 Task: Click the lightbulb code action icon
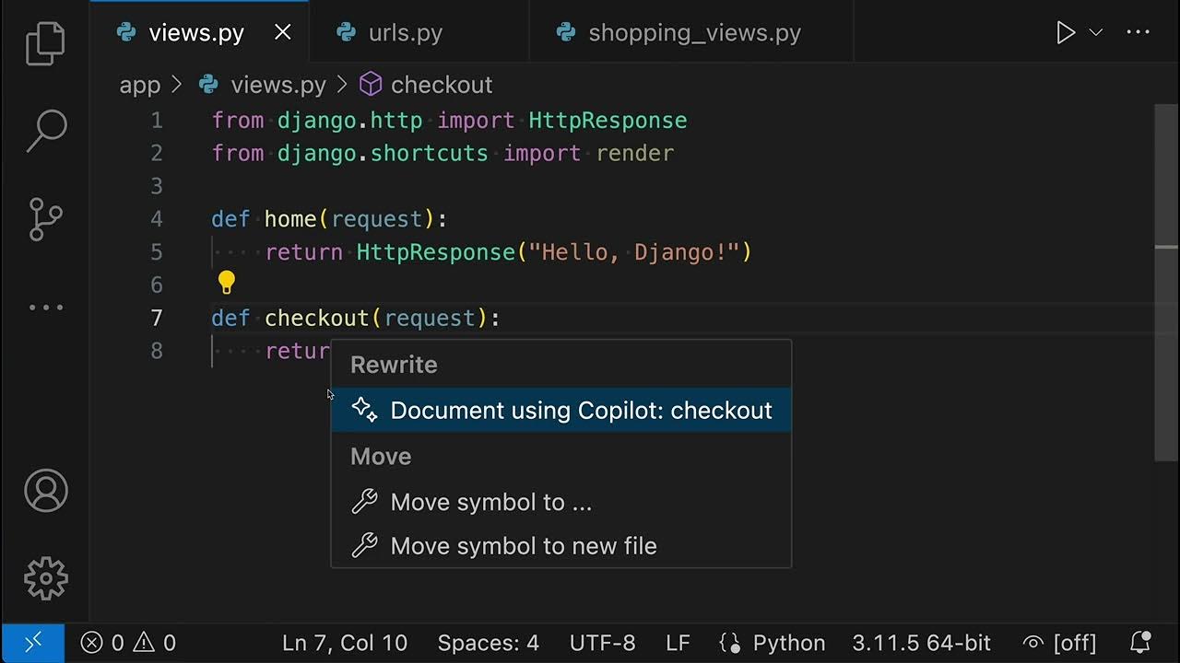227,283
